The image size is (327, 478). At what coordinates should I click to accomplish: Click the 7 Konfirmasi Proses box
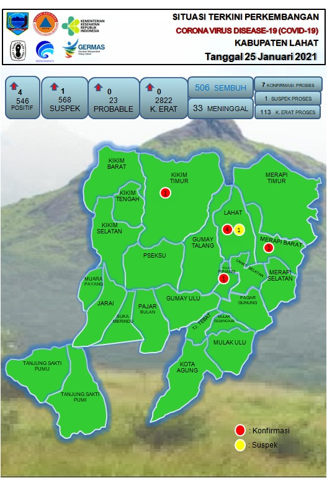pos(288,85)
